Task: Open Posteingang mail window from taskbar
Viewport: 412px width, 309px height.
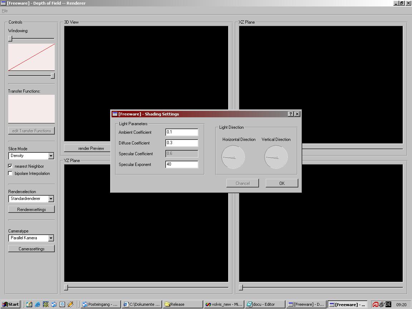Action: pos(100,304)
